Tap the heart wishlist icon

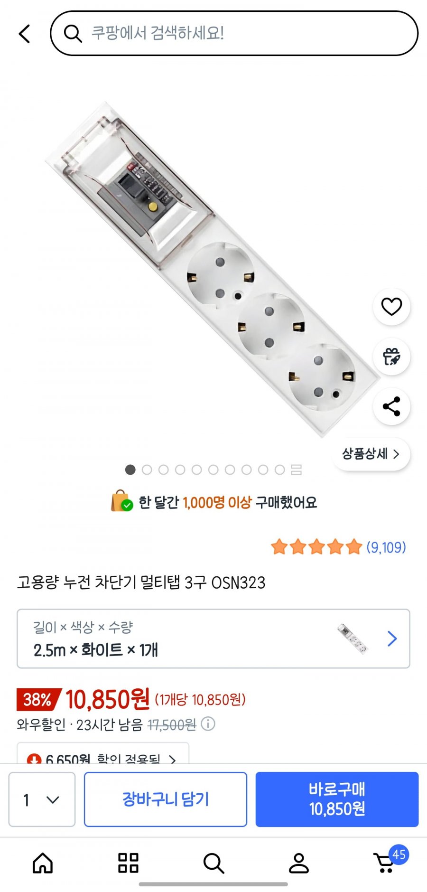pos(391,307)
